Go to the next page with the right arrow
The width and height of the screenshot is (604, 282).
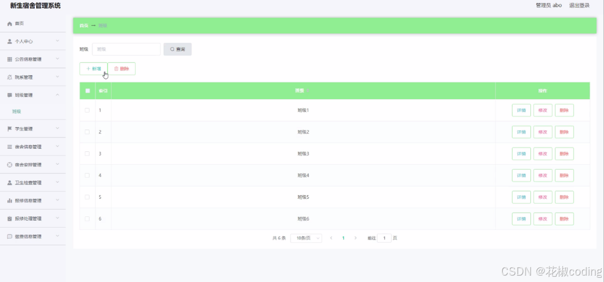(x=356, y=238)
